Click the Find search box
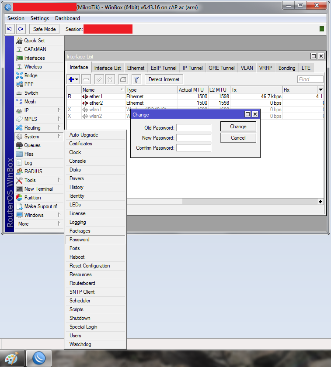Screen dimensions: 331x367 (x=310, y=79)
